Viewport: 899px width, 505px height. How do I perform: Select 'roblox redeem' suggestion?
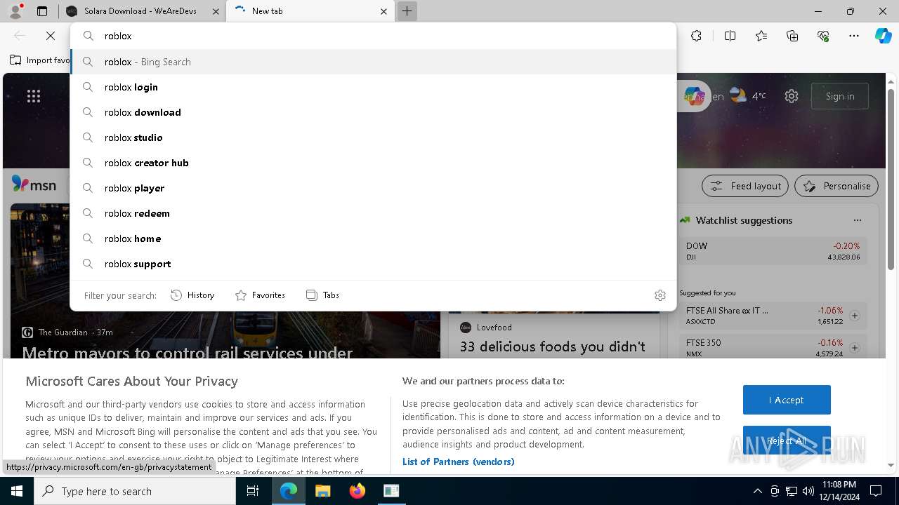tap(373, 213)
